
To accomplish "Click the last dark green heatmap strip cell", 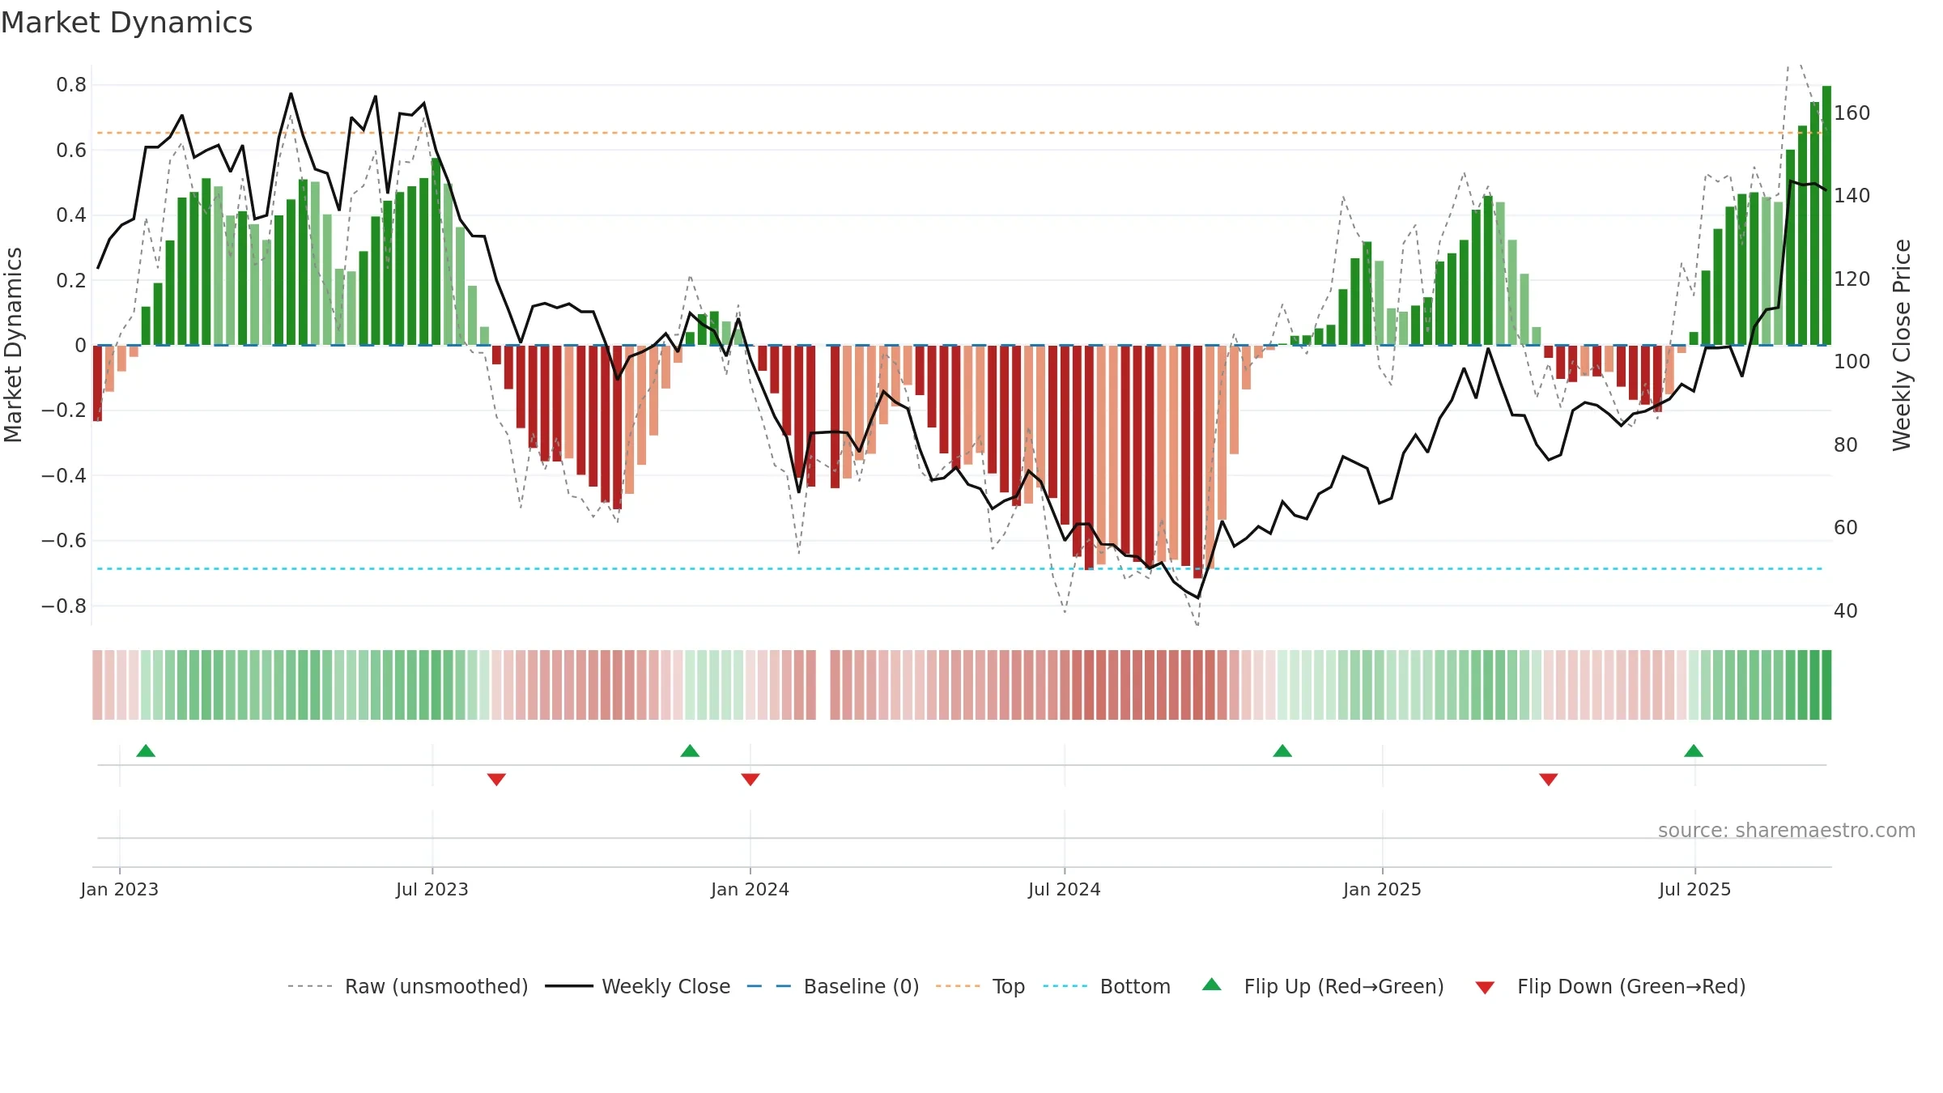I will point(1826,685).
